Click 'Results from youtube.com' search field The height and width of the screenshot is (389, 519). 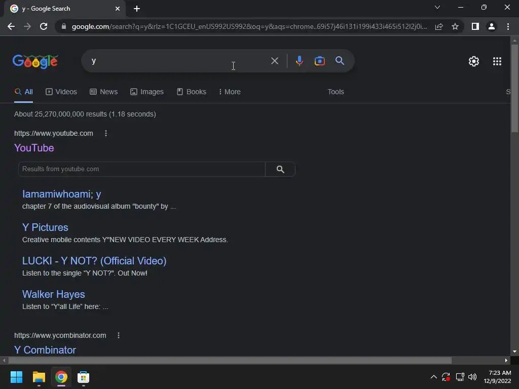(x=142, y=169)
